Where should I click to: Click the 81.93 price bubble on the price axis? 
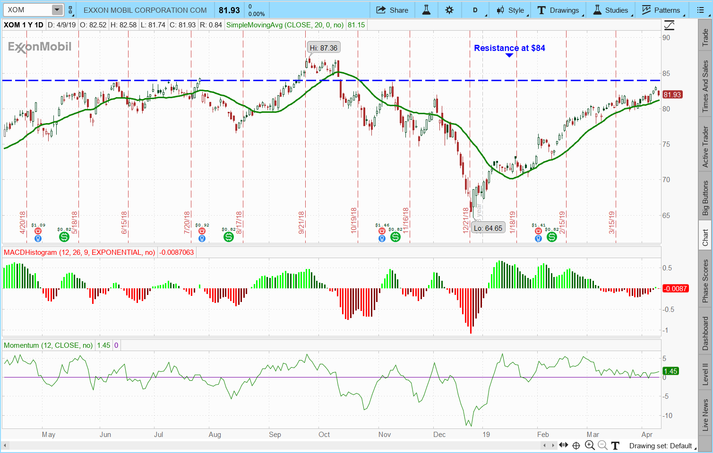pos(672,94)
